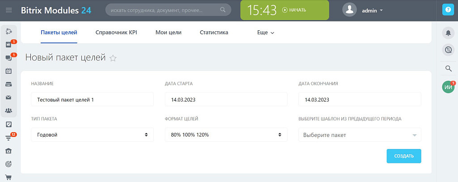458x182 pixels.
Task: Open the calendar in the left sidebar
Action: [8, 71]
